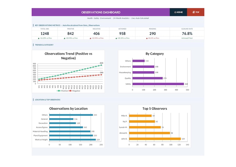This screenshot has height=167, width=236.
Task: Click the General location bar
Action: (x=62, y=119)
